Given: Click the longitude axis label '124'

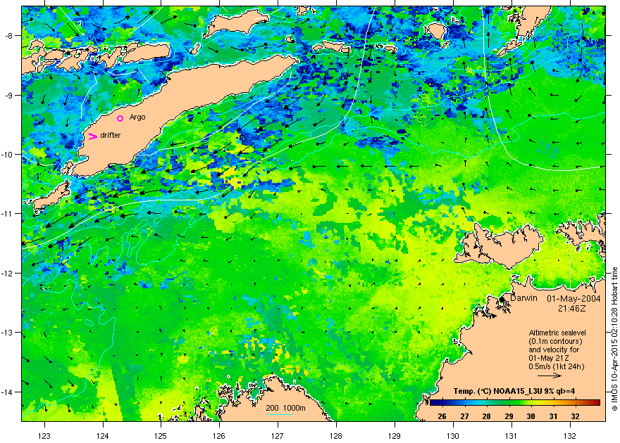Looking at the screenshot, I should click(x=103, y=436).
